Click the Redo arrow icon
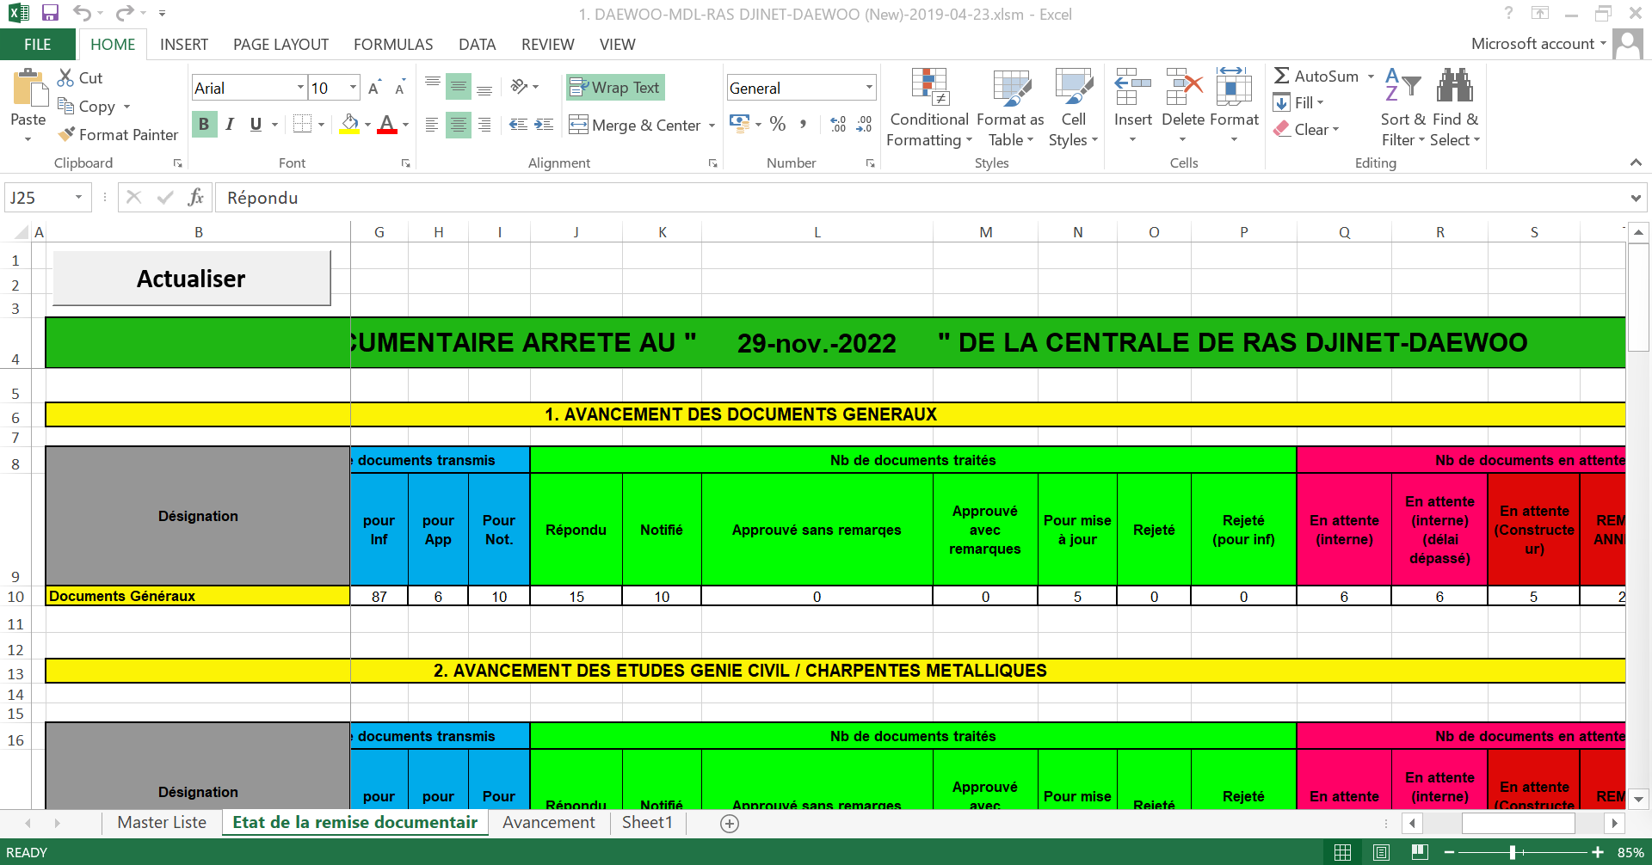Image resolution: width=1652 pixels, height=865 pixels. pyautogui.click(x=125, y=13)
